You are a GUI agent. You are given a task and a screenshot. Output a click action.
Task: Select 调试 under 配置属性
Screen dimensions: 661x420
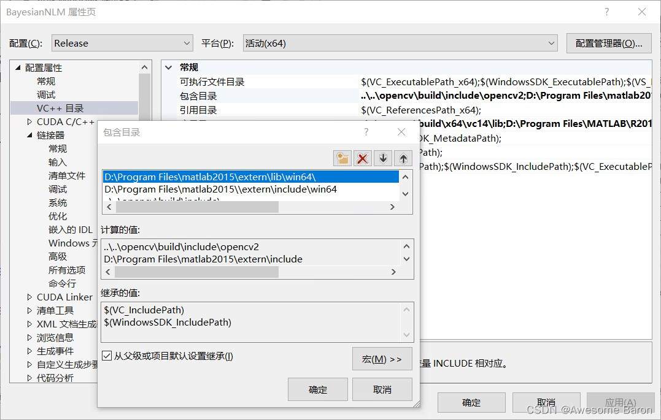(x=45, y=94)
